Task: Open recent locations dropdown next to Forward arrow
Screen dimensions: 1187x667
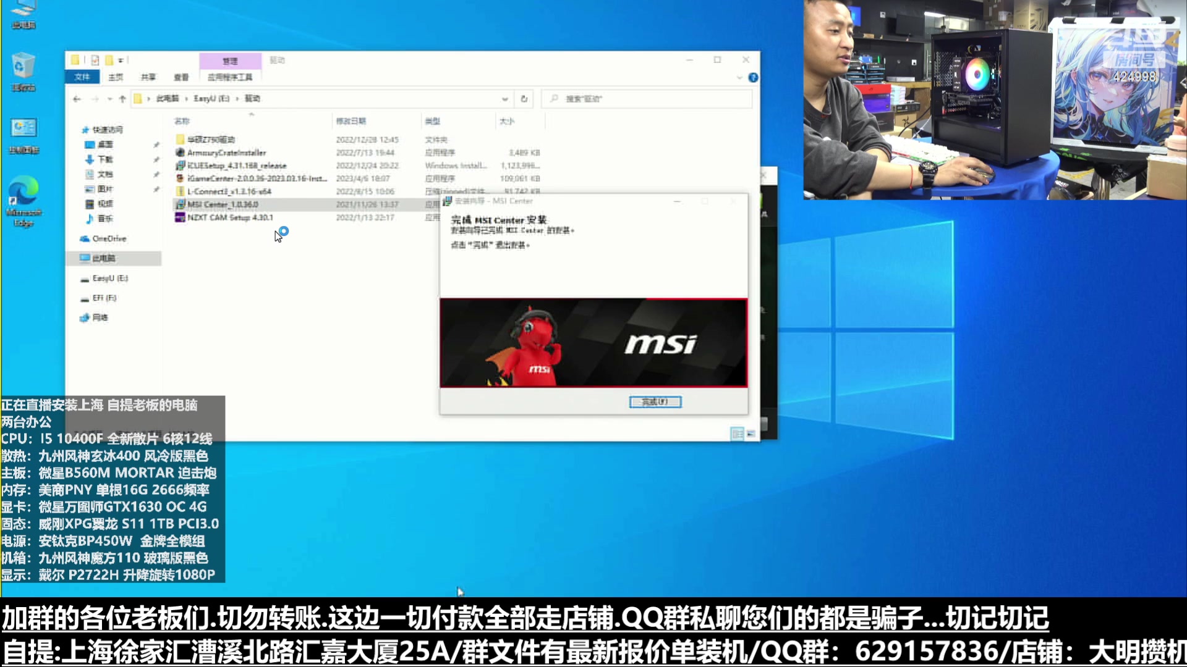Action: pos(110,99)
